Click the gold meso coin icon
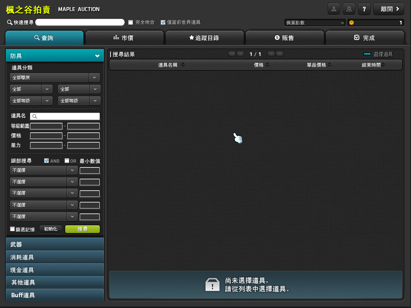The image size is (411, 308). tap(351, 23)
